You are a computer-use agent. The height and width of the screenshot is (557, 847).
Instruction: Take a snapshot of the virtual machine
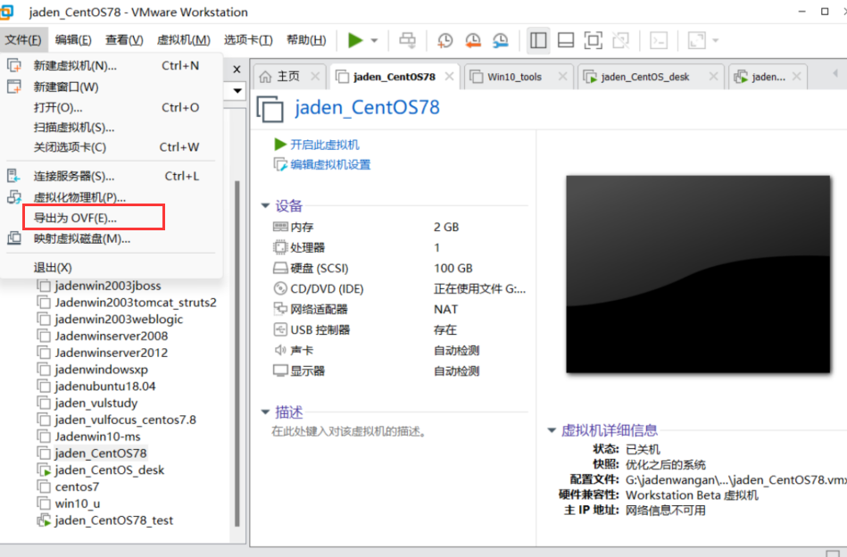pyautogui.click(x=444, y=40)
